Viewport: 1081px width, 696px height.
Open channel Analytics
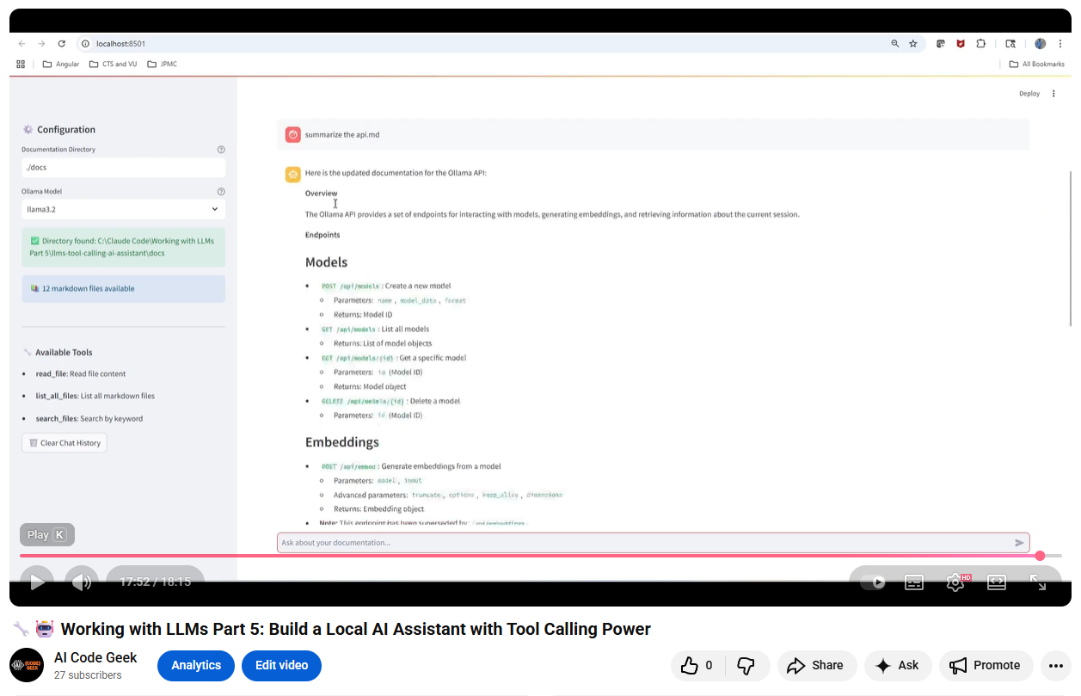point(196,665)
